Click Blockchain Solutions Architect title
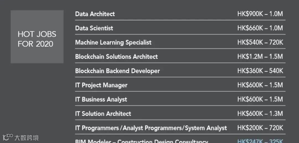This screenshot has height=143, width=299. pos(117,56)
